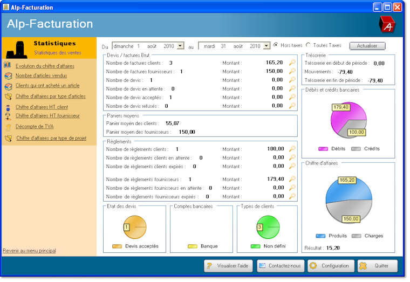Image resolution: width=410 pixels, height=282 pixels.
Task: Click the blue Produits legend swatch
Action: tap(321, 236)
